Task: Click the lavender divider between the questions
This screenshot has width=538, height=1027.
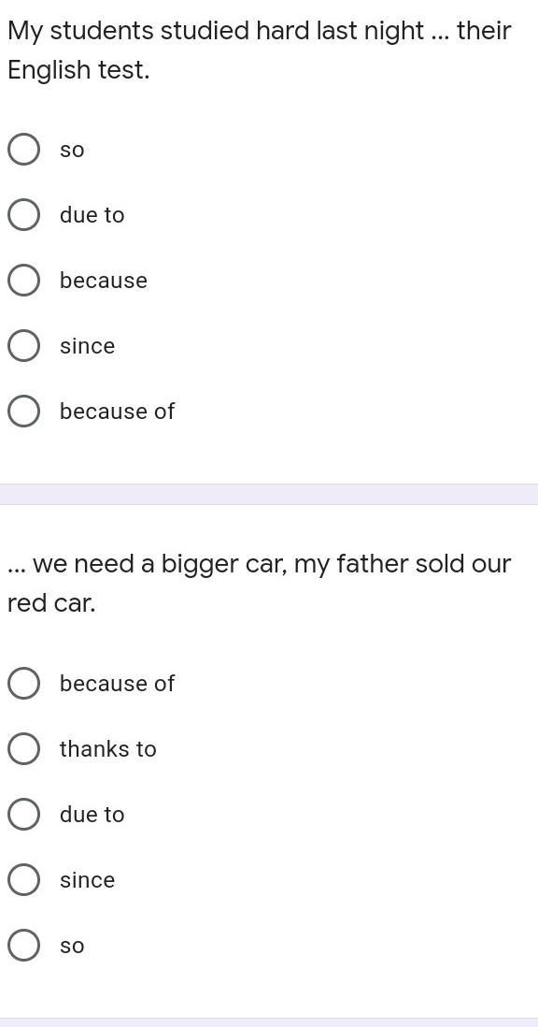Action: (269, 494)
